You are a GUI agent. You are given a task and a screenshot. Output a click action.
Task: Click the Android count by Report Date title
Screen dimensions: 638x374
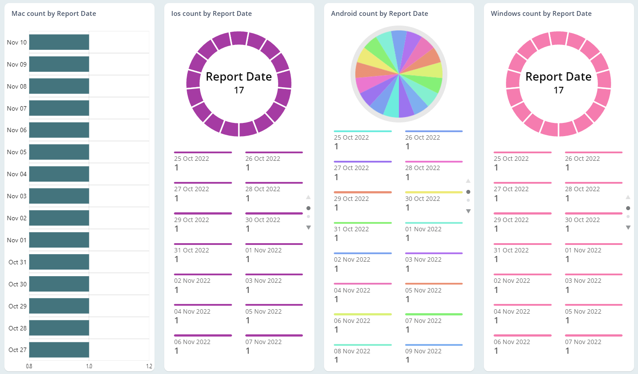pos(380,13)
